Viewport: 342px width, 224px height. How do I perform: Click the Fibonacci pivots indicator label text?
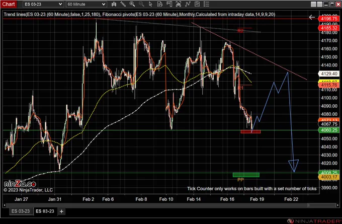pyautogui.click(x=189, y=15)
